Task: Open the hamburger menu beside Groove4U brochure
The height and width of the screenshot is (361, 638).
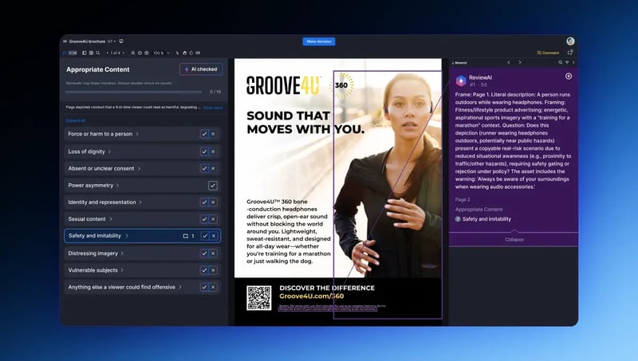Action: coord(65,41)
